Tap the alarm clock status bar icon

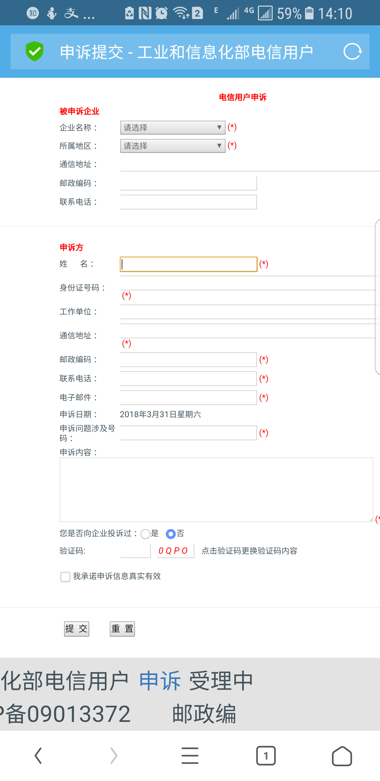(161, 13)
